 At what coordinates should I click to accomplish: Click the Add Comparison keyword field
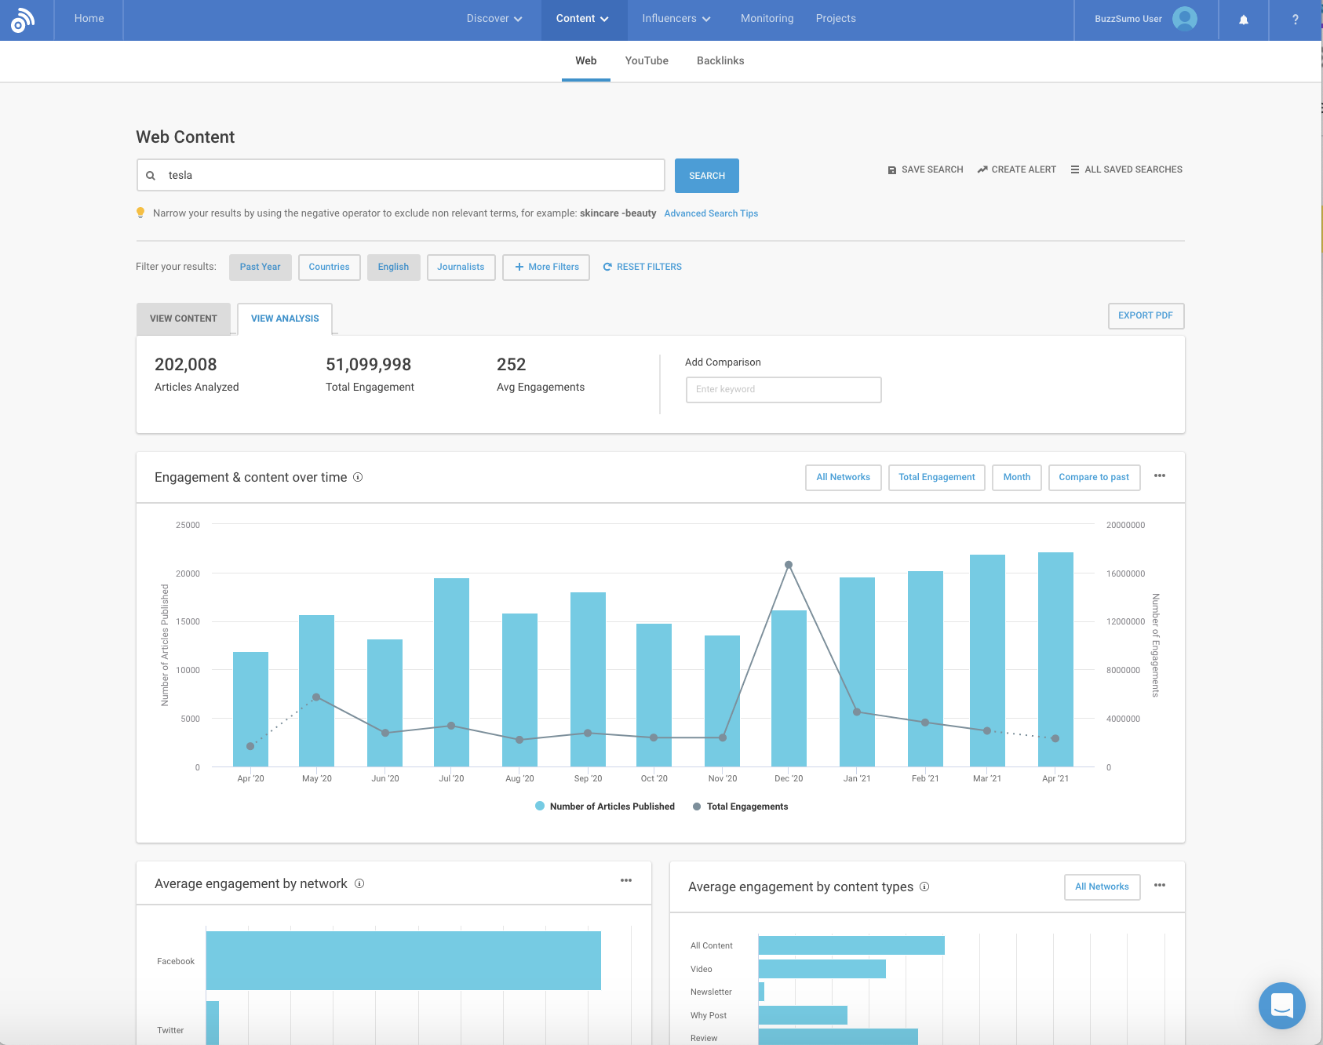pyautogui.click(x=783, y=389)
